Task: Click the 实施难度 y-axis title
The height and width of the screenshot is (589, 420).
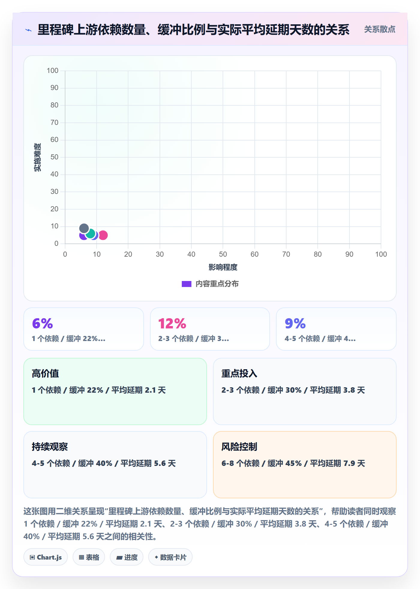Action: (x=37, y=157)
